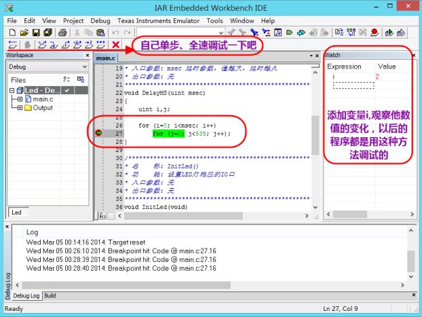Click the Debug Log horizontal scrollbar thumb
422x317 pixels.
click(x=126, y=285)
